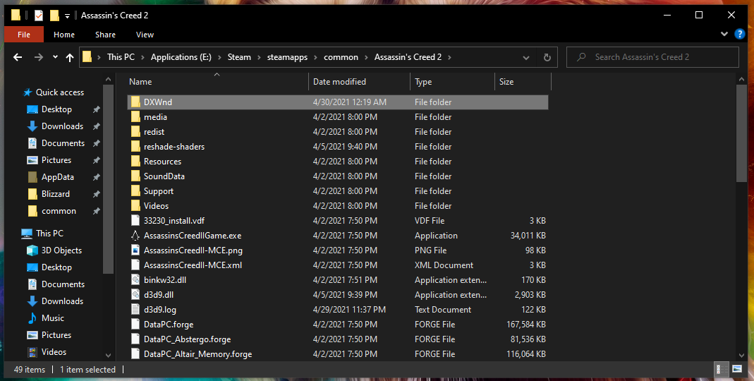Open the blue Help question mark icon

[x=739, y=34]
